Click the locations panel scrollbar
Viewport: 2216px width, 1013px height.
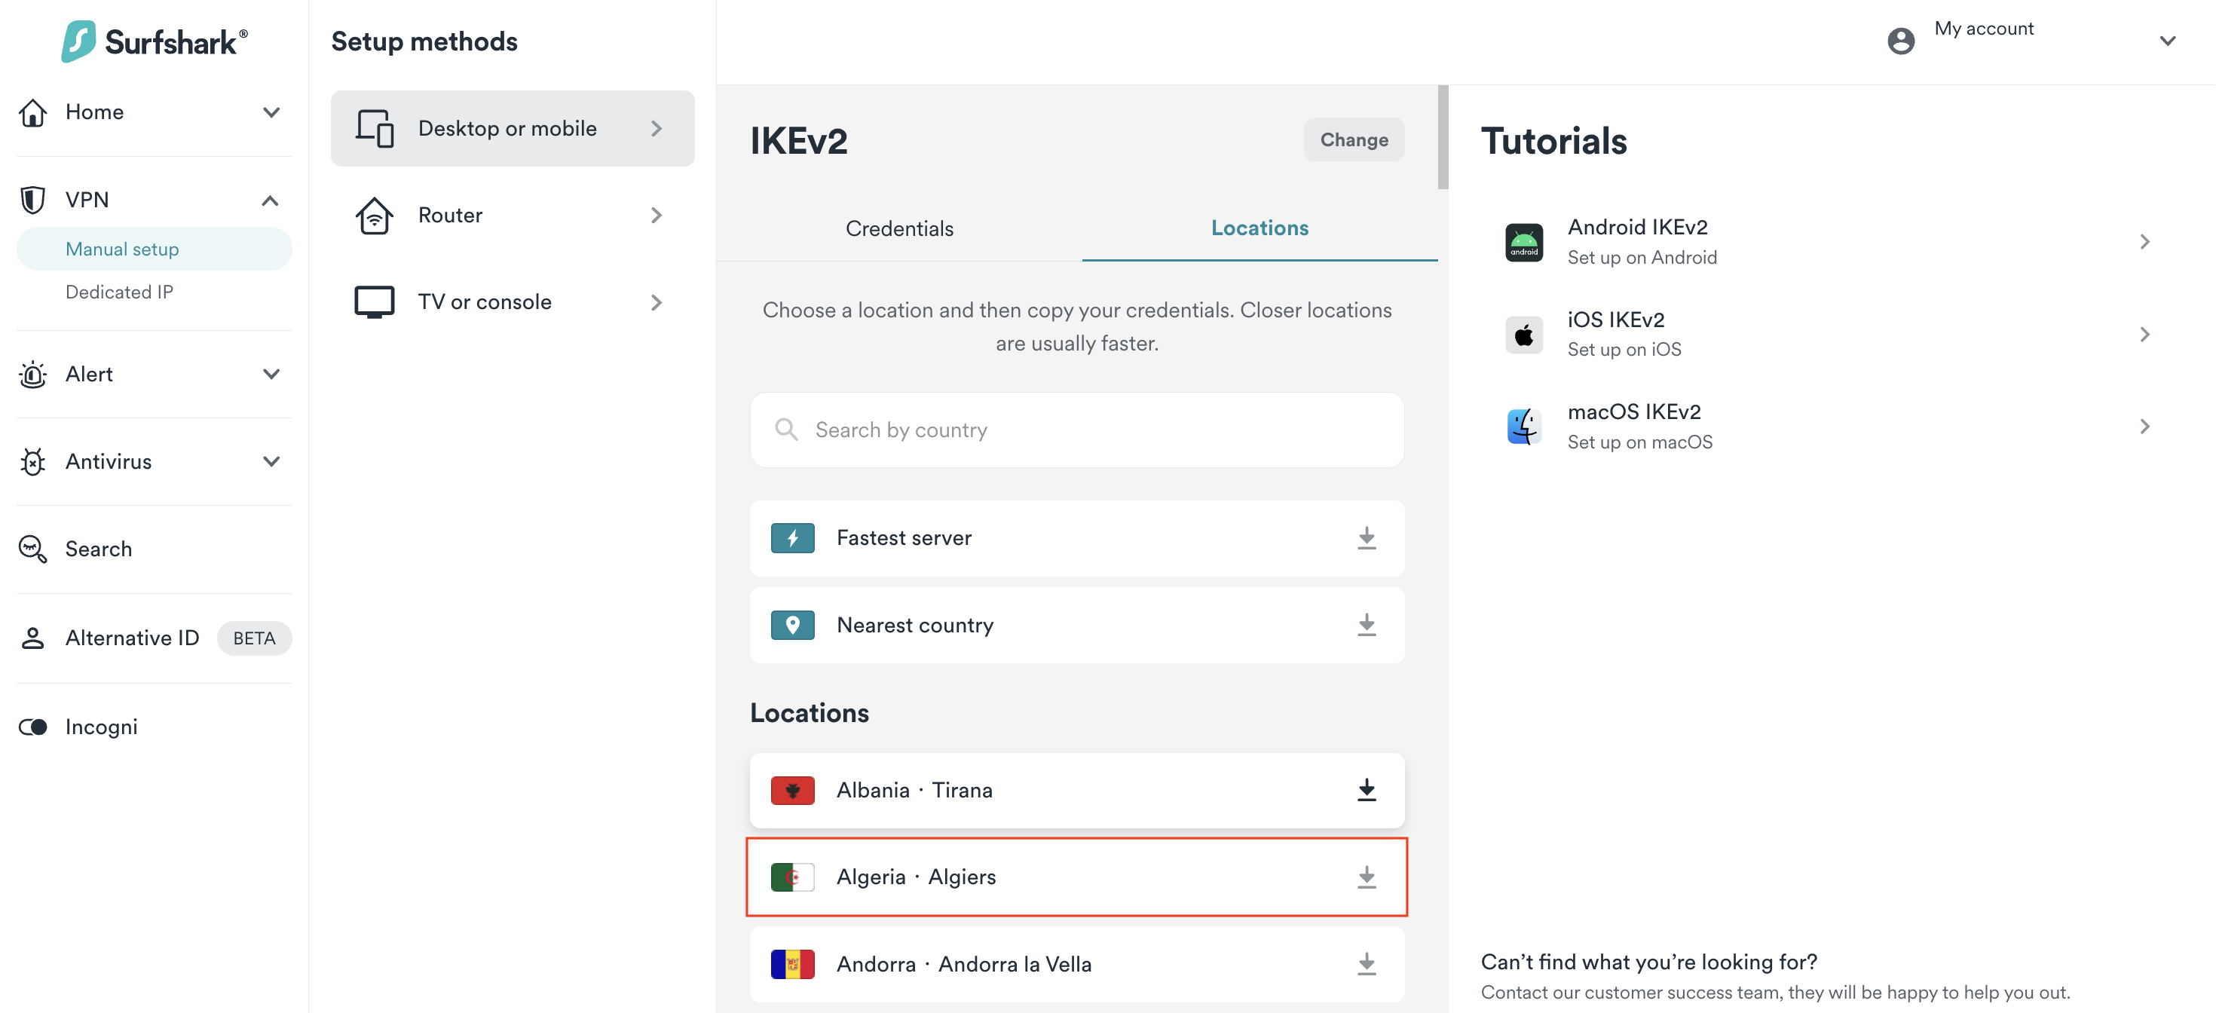click(x=1443, y=136)
